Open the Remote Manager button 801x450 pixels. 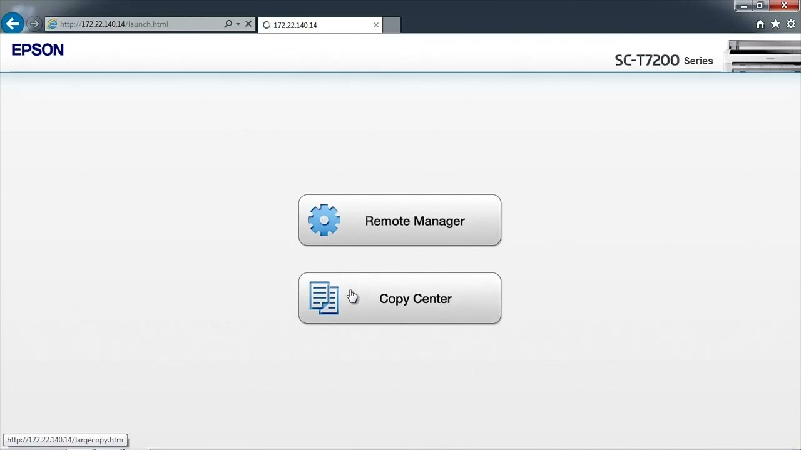coord(400,220)
